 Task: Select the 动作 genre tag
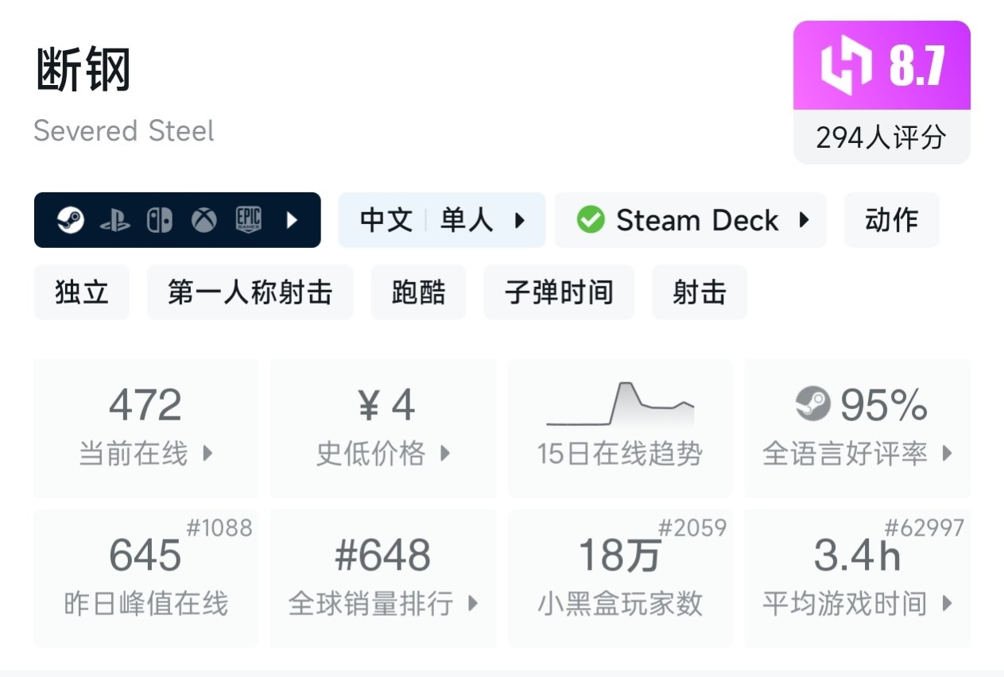(891, 220)
